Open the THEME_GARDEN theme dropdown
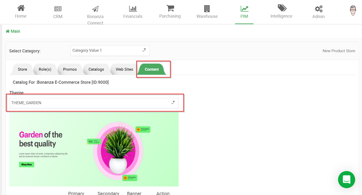Viewport: 362px width, 195px height. [94, 103]
